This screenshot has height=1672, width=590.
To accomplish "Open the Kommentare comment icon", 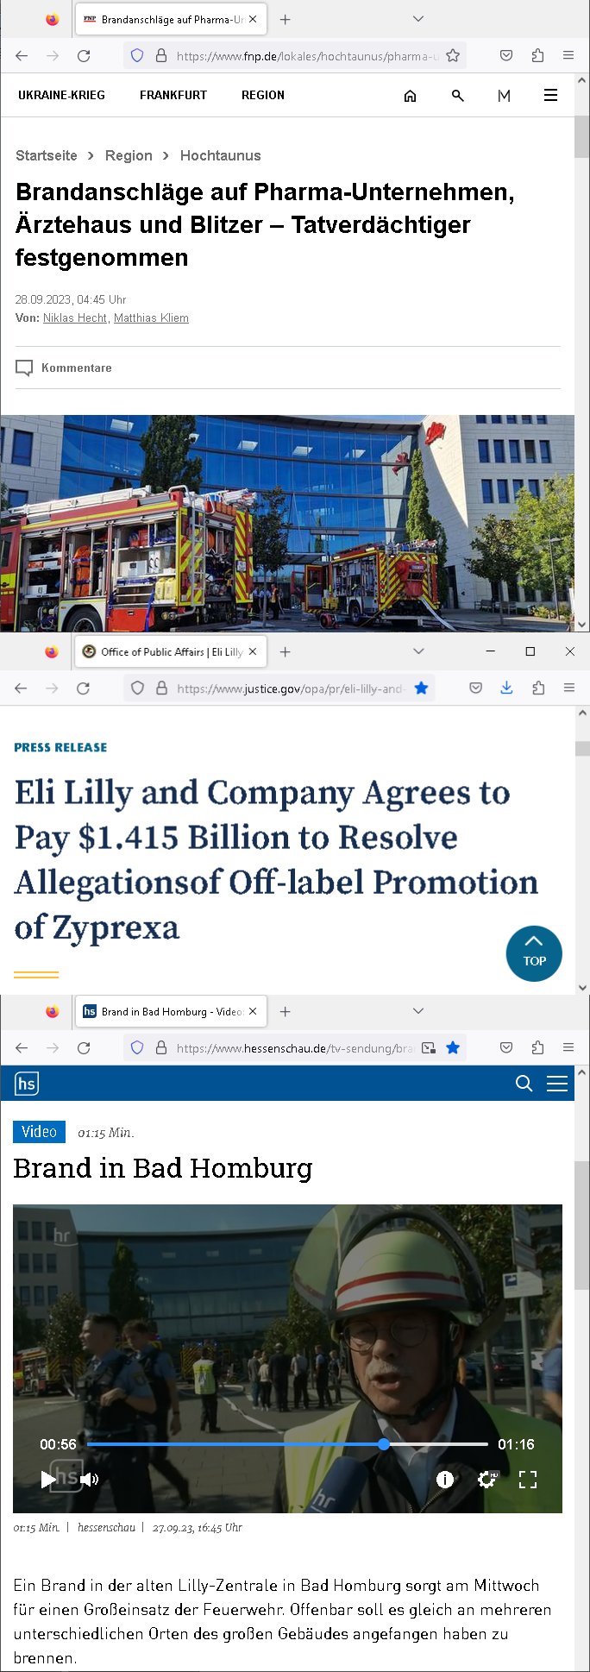I will pyautogui.click(x=24, y=368).
